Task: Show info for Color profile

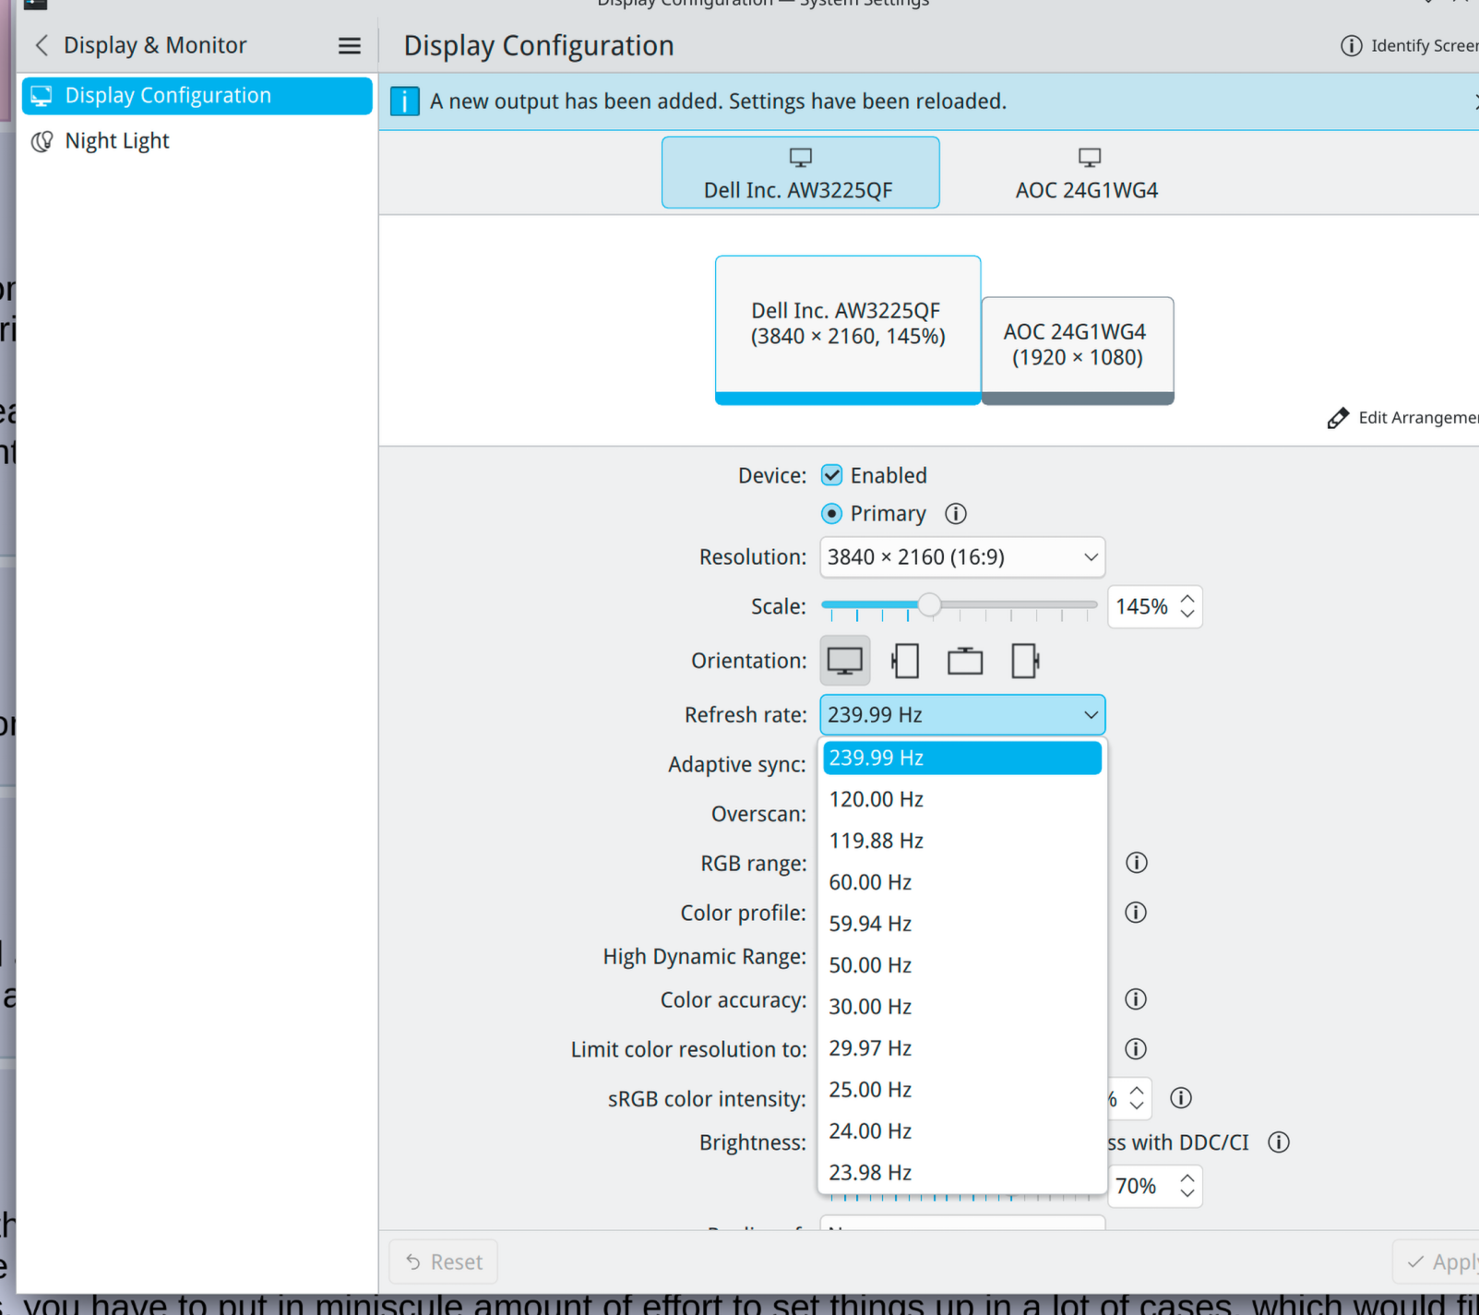Action: click(1136, 913)
